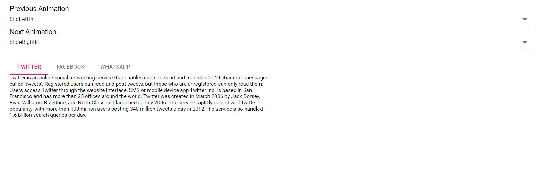Open the Previous Animation dropdown arrow
The image size is (537, 188).
525,19
